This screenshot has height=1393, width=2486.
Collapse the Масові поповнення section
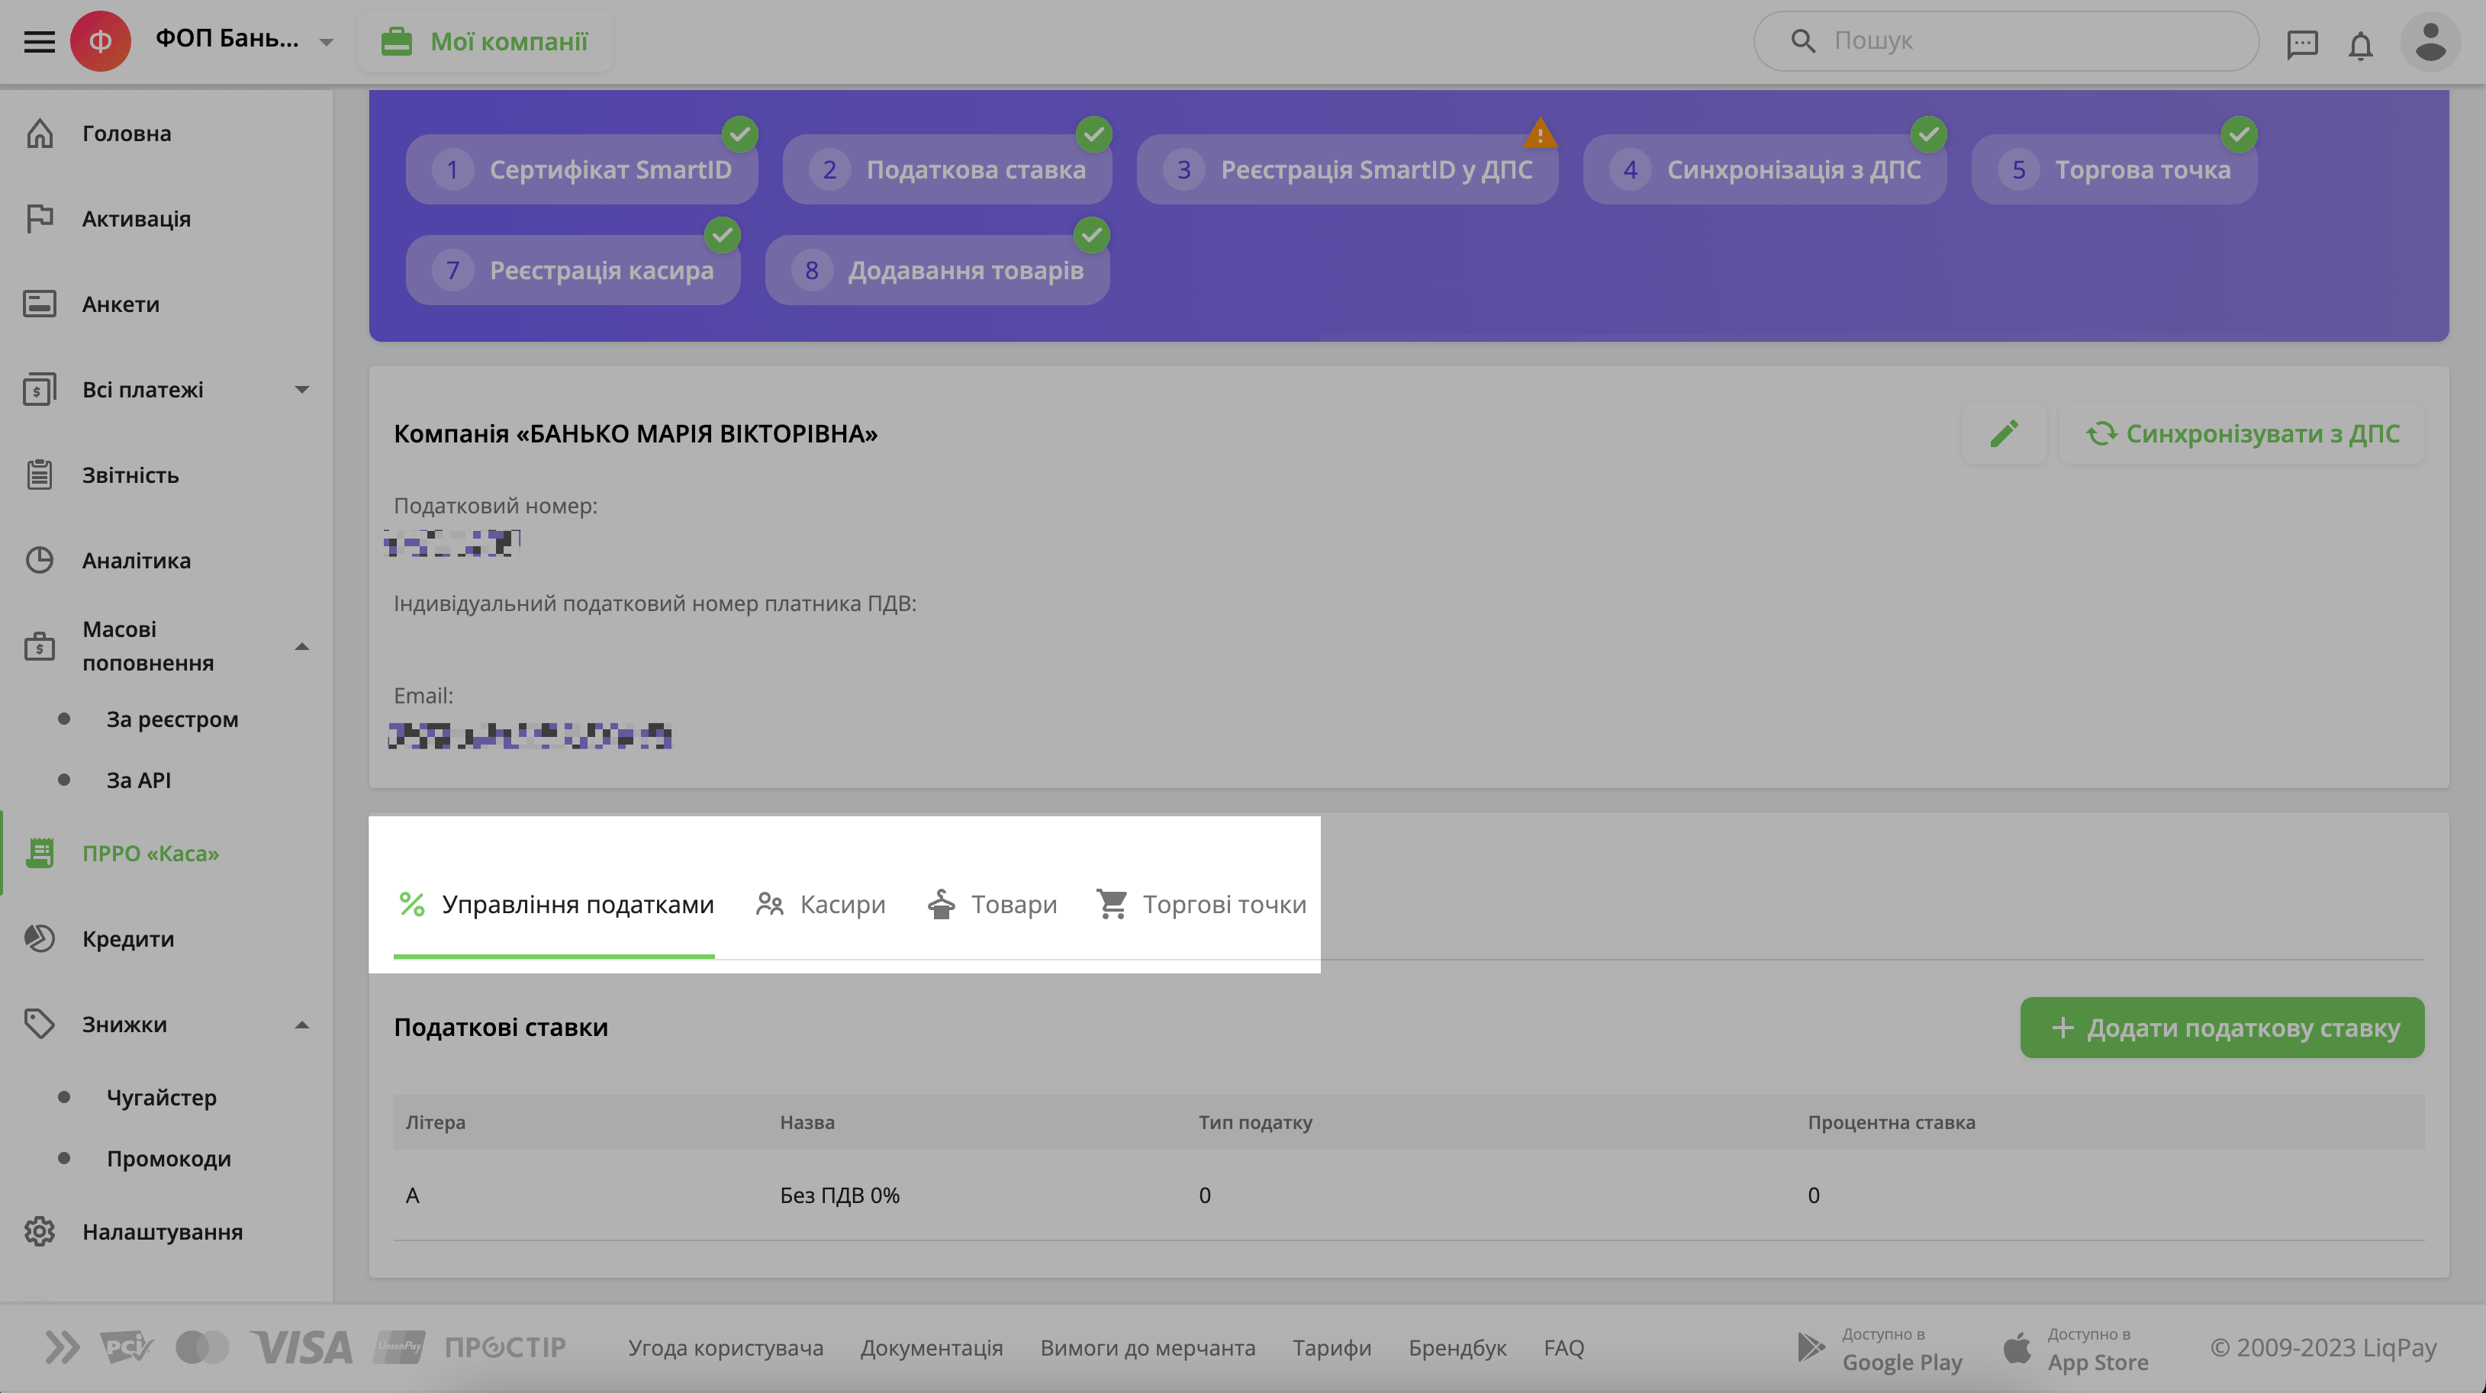click(302, 646)
